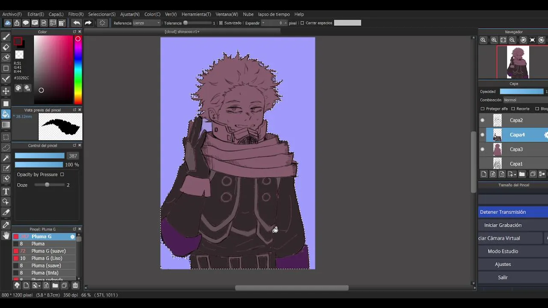Click the brush size slider bar
548x308 pixels.
coord(40,156)
